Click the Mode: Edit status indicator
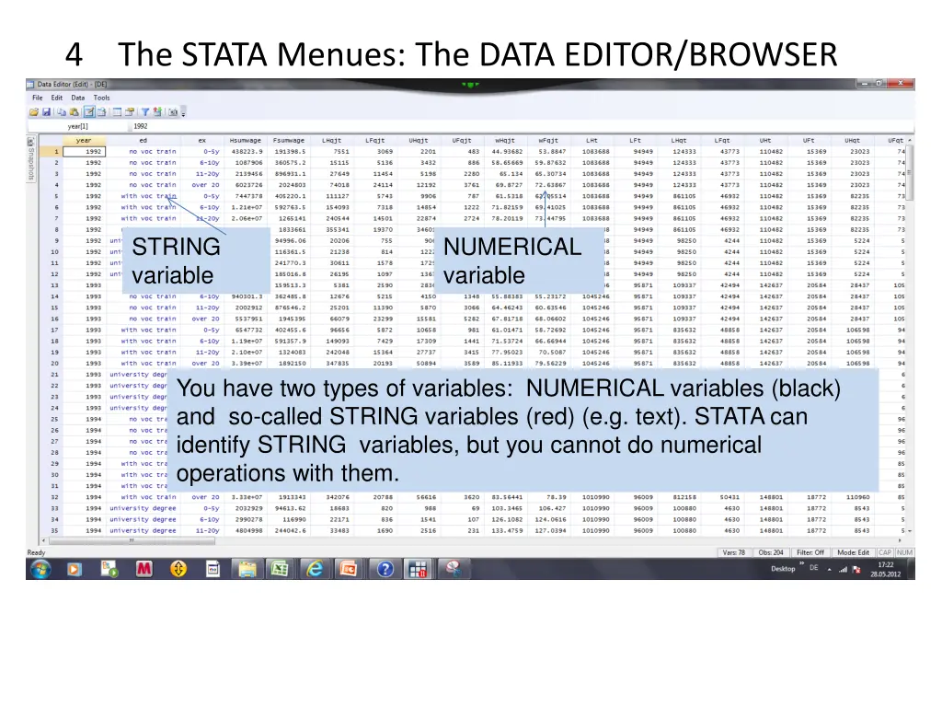Viewport: 942px width, 707px height. pyautogui.click(x=853, y=552)
